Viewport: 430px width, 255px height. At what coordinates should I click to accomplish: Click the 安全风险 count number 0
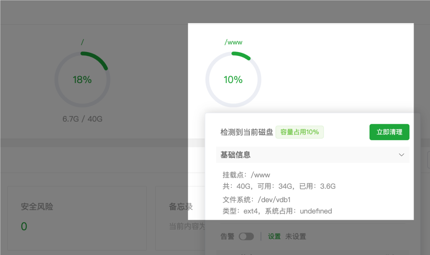(x=24, y=227)
